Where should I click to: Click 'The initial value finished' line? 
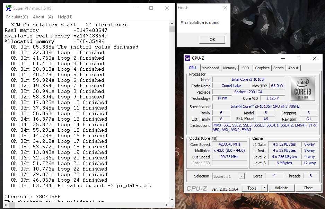tap(75, 47)
